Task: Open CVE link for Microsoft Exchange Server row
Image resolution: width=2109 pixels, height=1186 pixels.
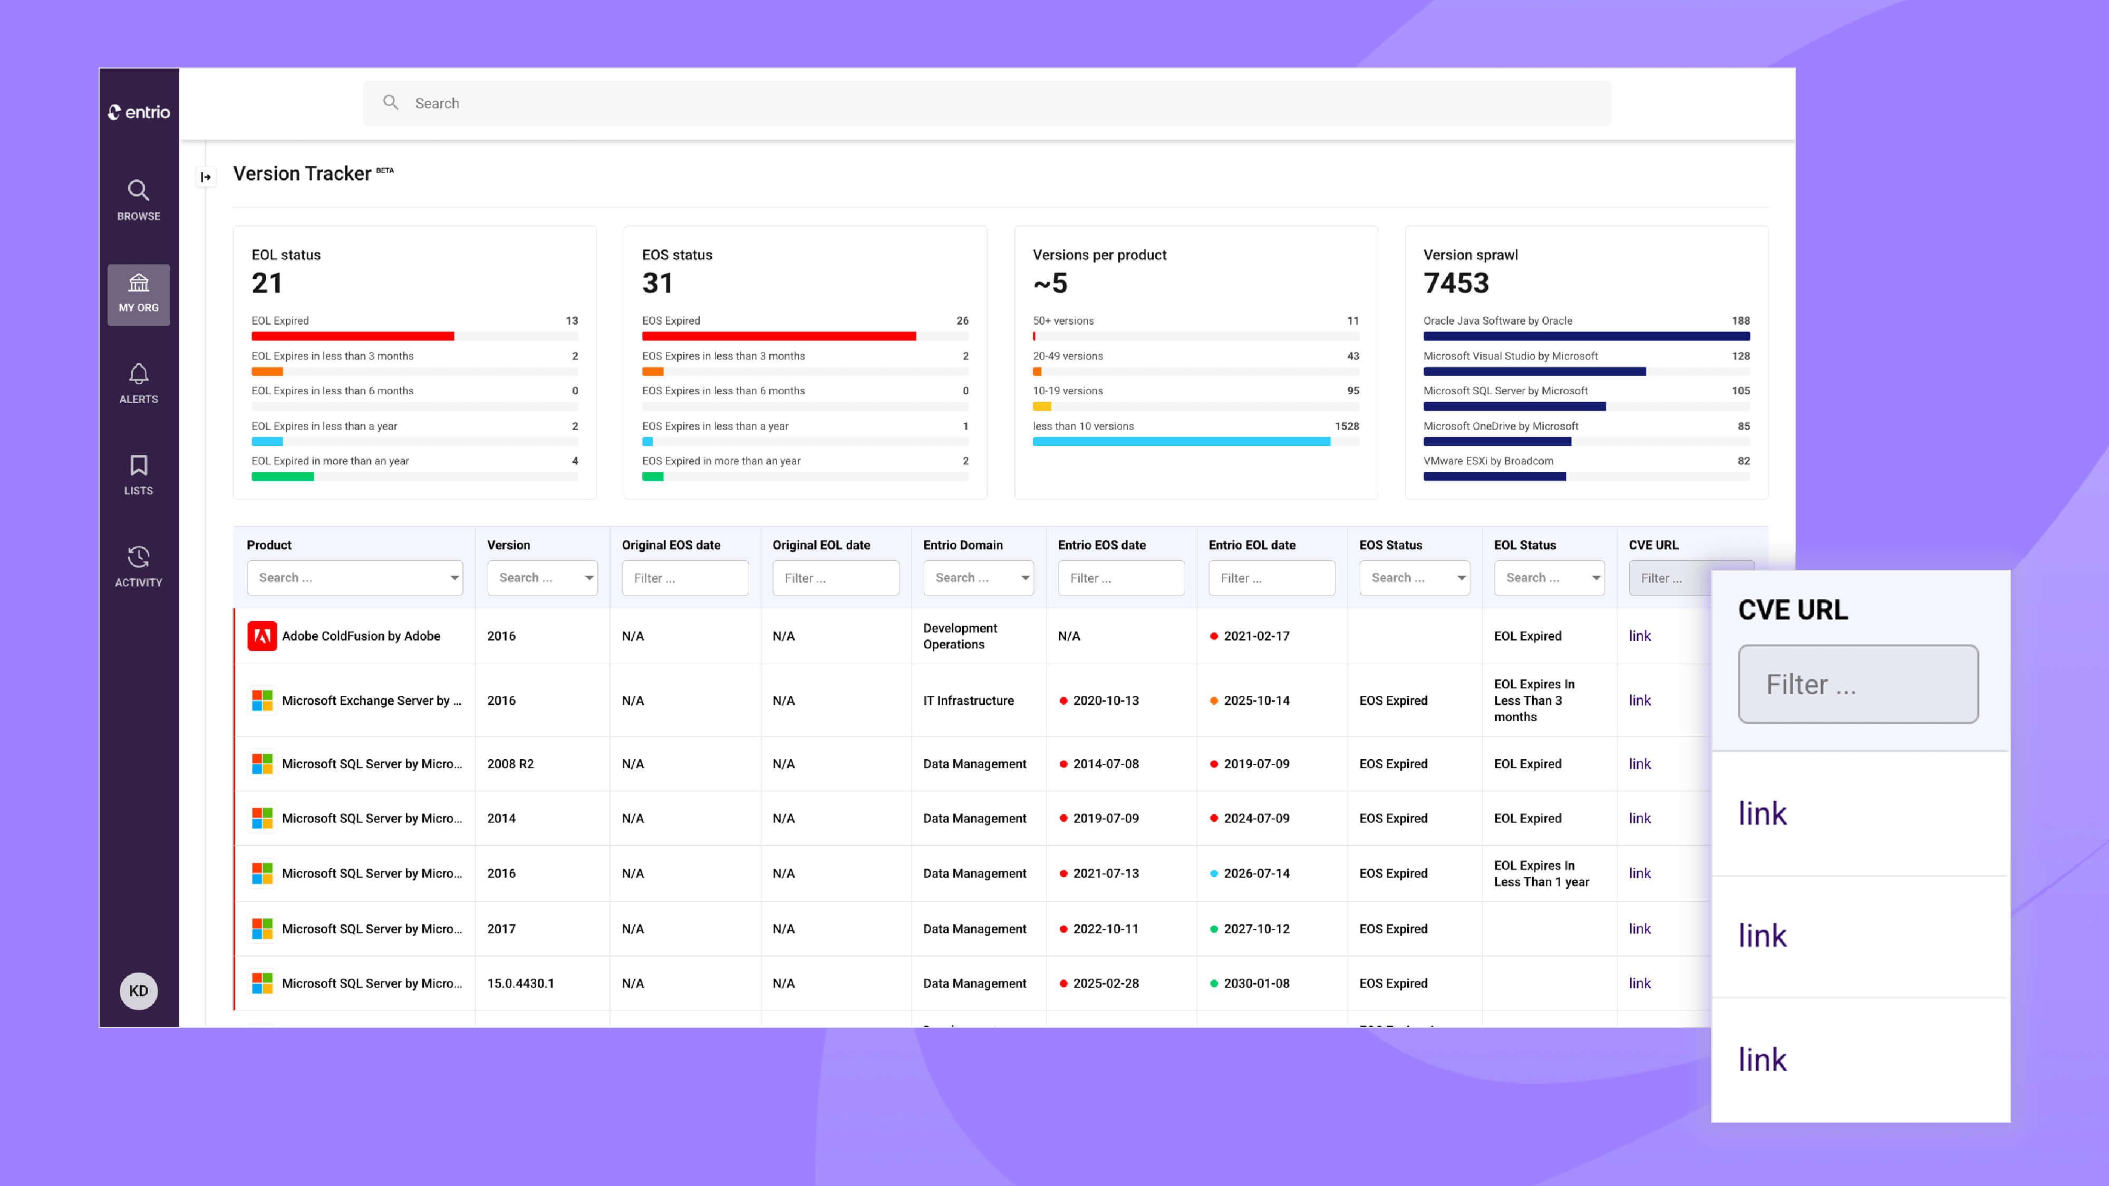Action: (1640, 701)
